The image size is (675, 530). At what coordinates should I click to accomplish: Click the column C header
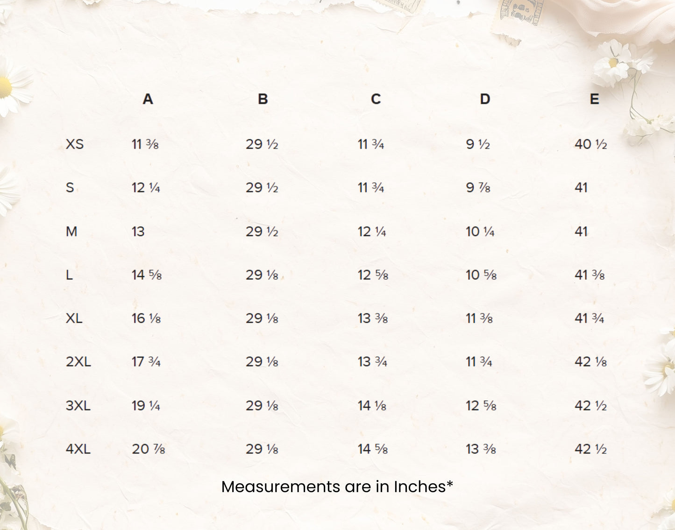coord(376,99)
